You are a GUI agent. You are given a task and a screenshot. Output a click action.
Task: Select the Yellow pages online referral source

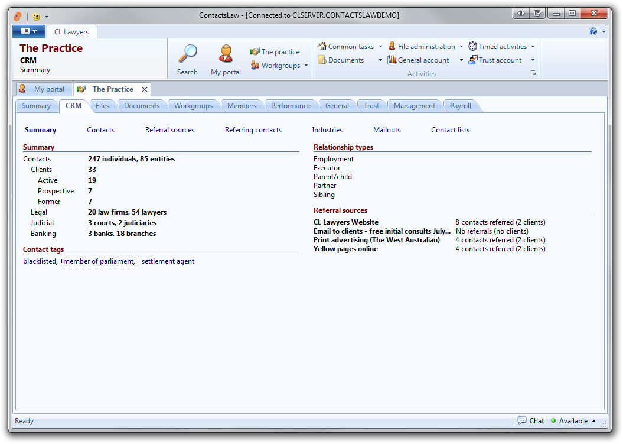click(x=345, y=249)
